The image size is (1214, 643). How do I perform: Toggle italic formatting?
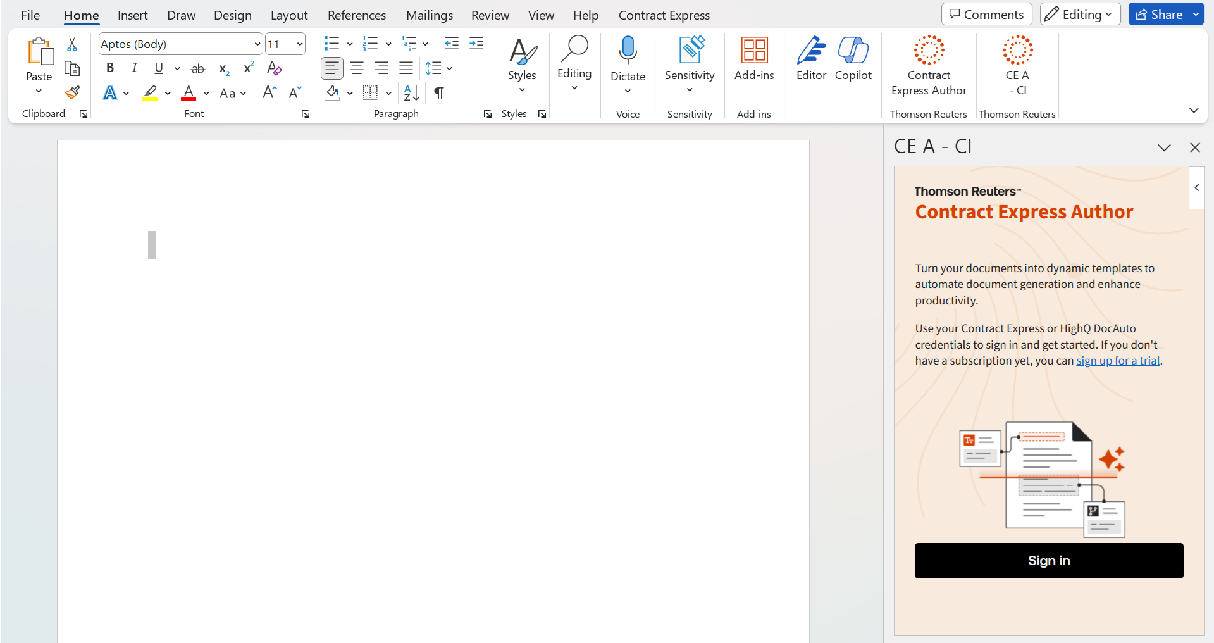134,68
